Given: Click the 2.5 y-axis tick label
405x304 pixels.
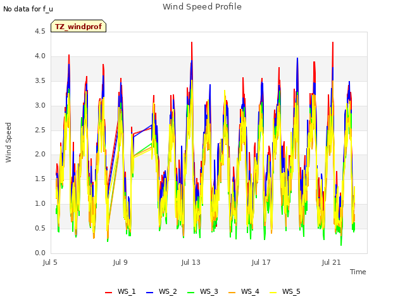Looking at the screenshot, I should tap(40, 130).
